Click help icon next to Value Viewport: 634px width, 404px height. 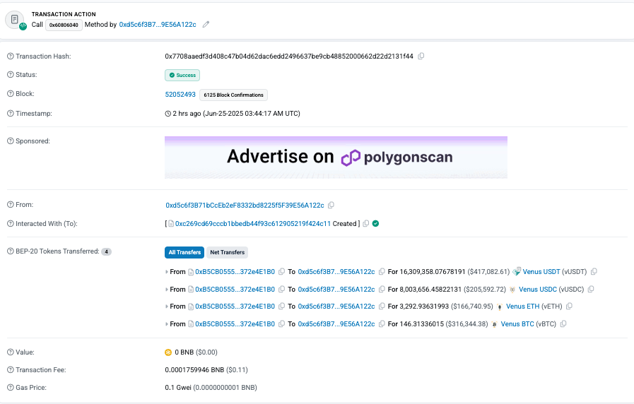point(11,352)
